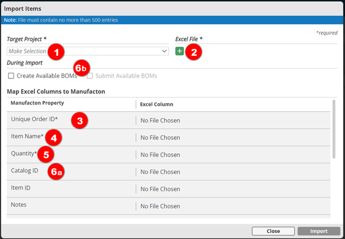Image resolution: width=345 pixels, height=239 pixels.
Task: Click the red number 5 callout marker
Action: [46, 155]
